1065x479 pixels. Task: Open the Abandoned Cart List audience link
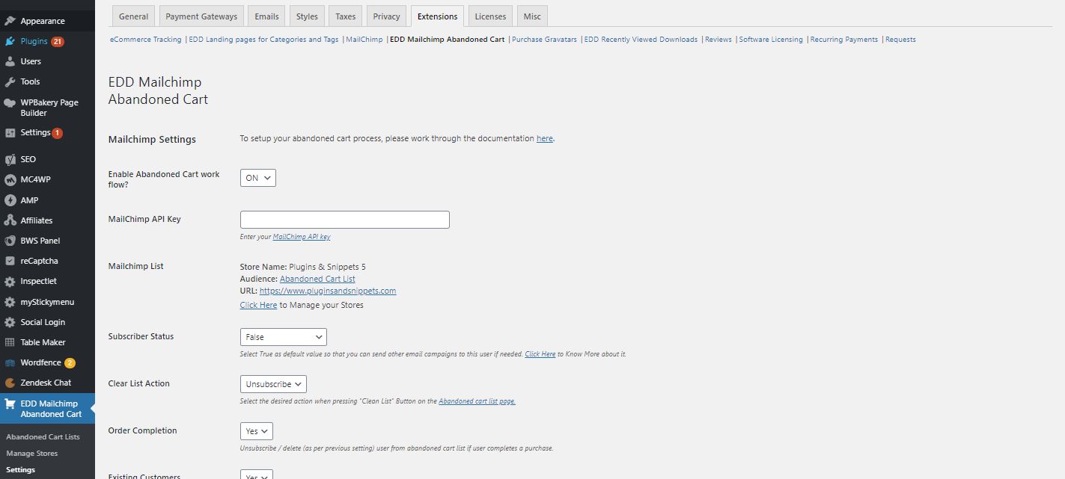317,279
